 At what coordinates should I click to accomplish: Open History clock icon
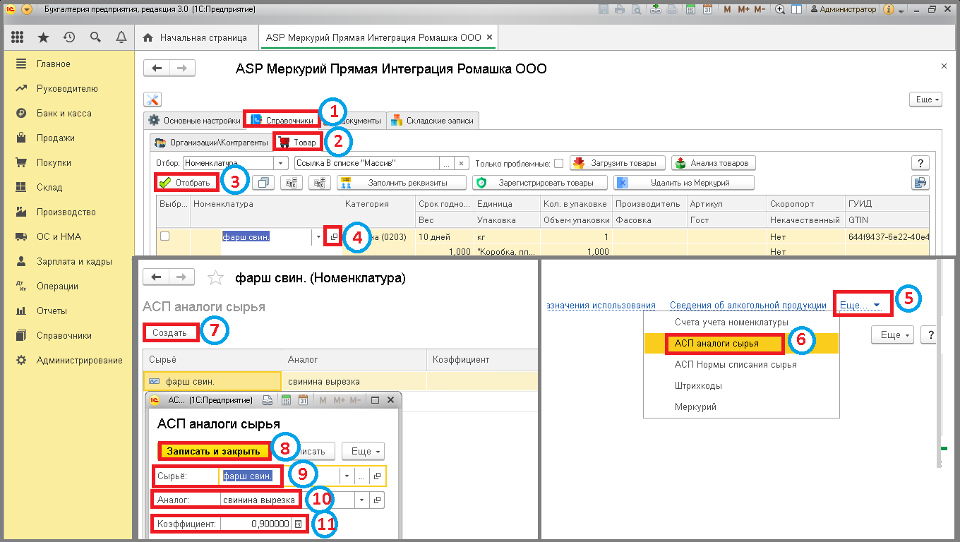pyautogui.click(x=69, y=37)
